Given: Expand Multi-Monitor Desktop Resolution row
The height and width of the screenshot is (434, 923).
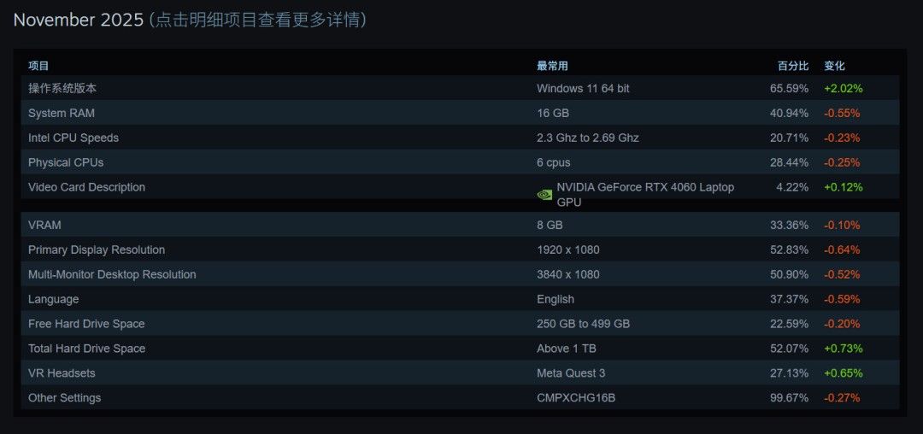Looking at the screenshot, I should click(x=112, y=274).
